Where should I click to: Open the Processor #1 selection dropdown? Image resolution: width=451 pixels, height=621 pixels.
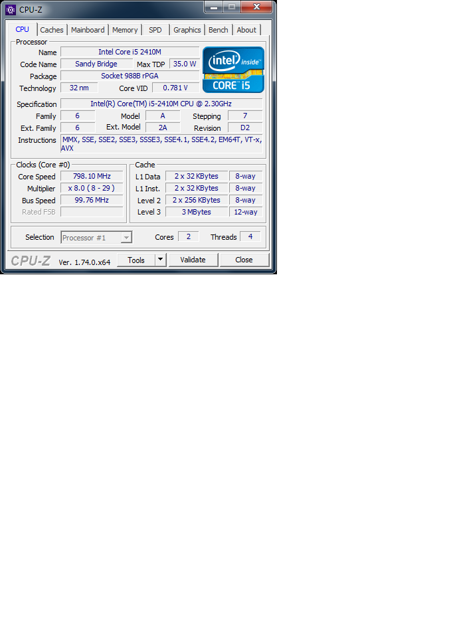coord(96,238)
